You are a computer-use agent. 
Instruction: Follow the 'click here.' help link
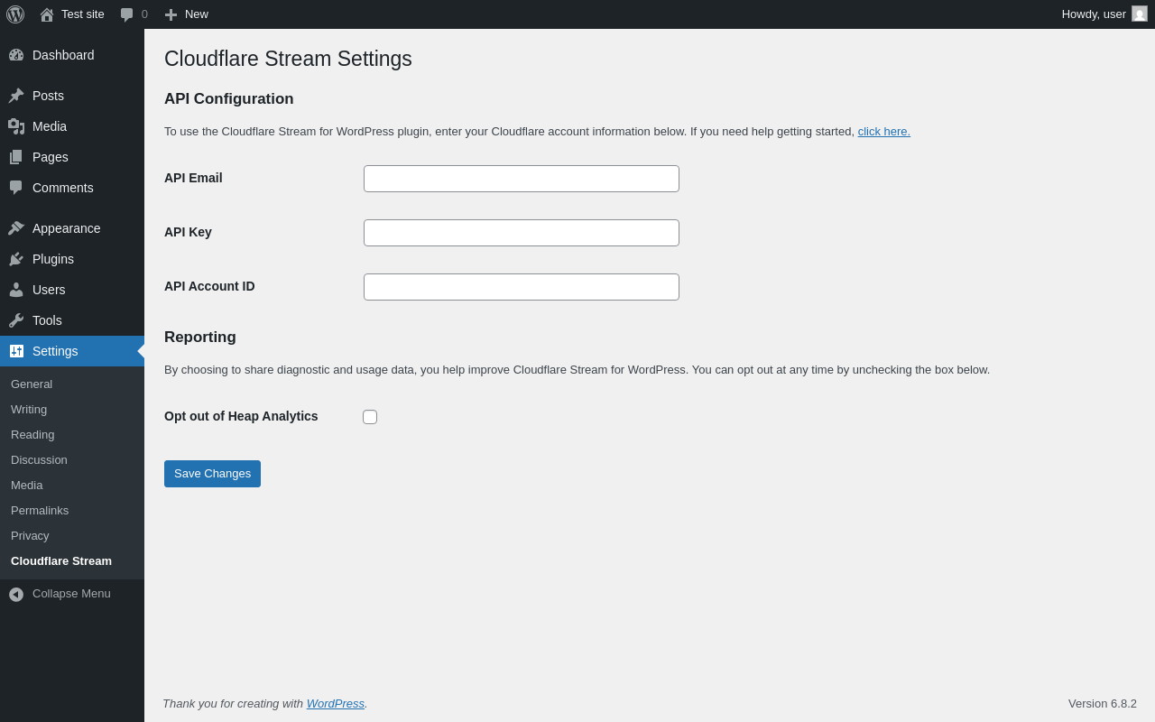884,132
